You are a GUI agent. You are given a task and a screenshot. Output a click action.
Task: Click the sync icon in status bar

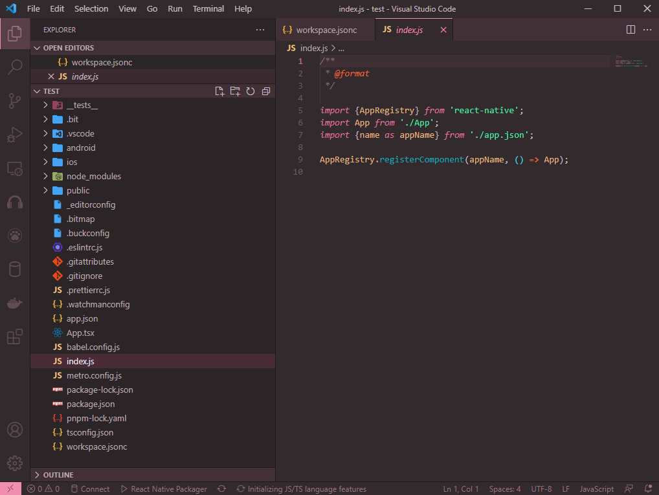221,489
